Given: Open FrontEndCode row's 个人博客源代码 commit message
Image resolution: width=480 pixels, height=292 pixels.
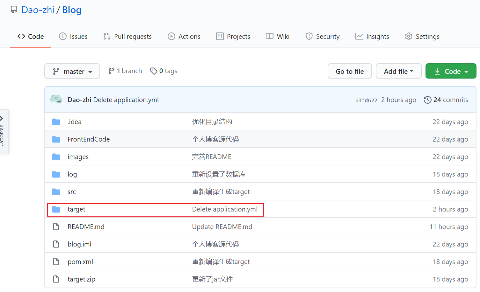Looking at the screenshot, I should click(215, 139).
